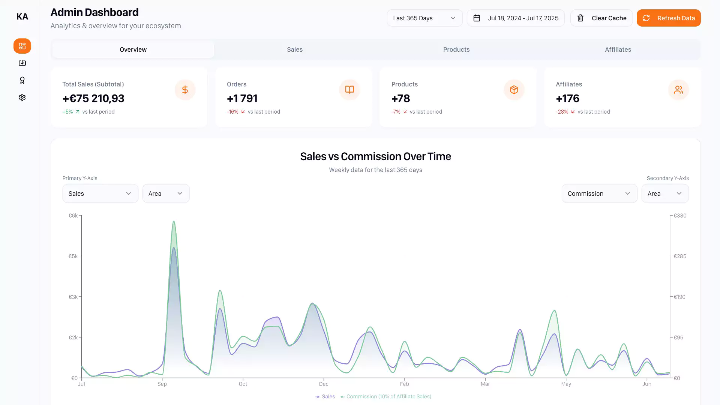The height and width of the screenshot is (405, 720).
Task: Click the box icon on Products card
Action: pyautogui.click(x=514, y=90)
